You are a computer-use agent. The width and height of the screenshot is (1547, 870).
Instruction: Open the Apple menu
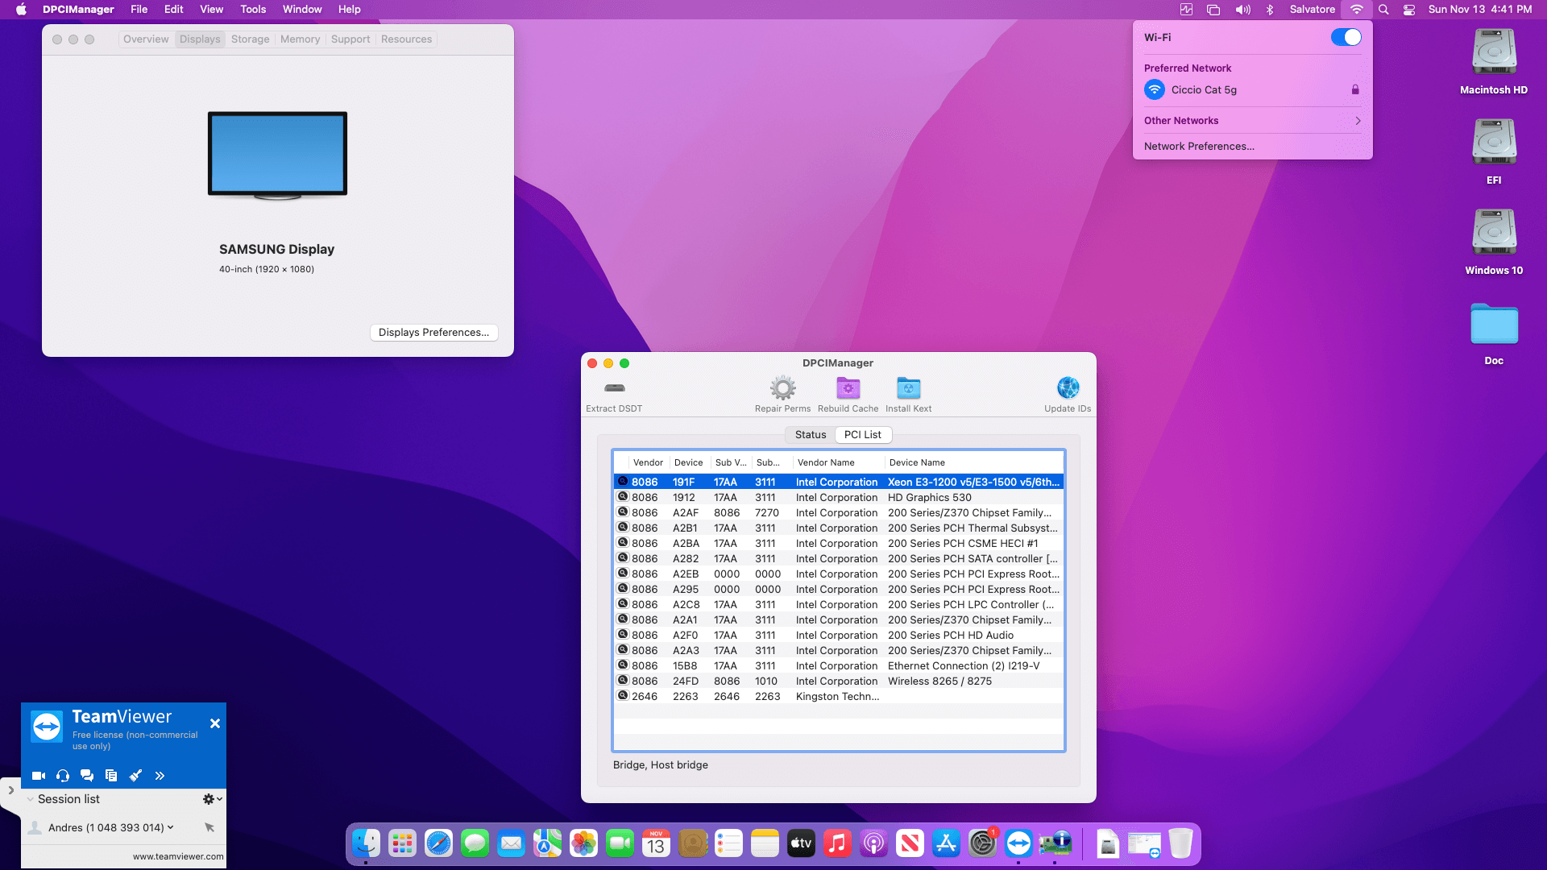[22, 10]
